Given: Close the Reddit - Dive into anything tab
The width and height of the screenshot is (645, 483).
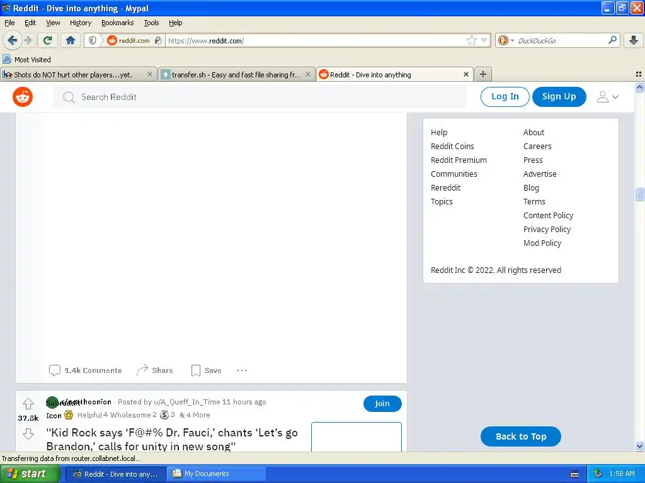Looking at the screenshot, I should click(x=465, y=74).
